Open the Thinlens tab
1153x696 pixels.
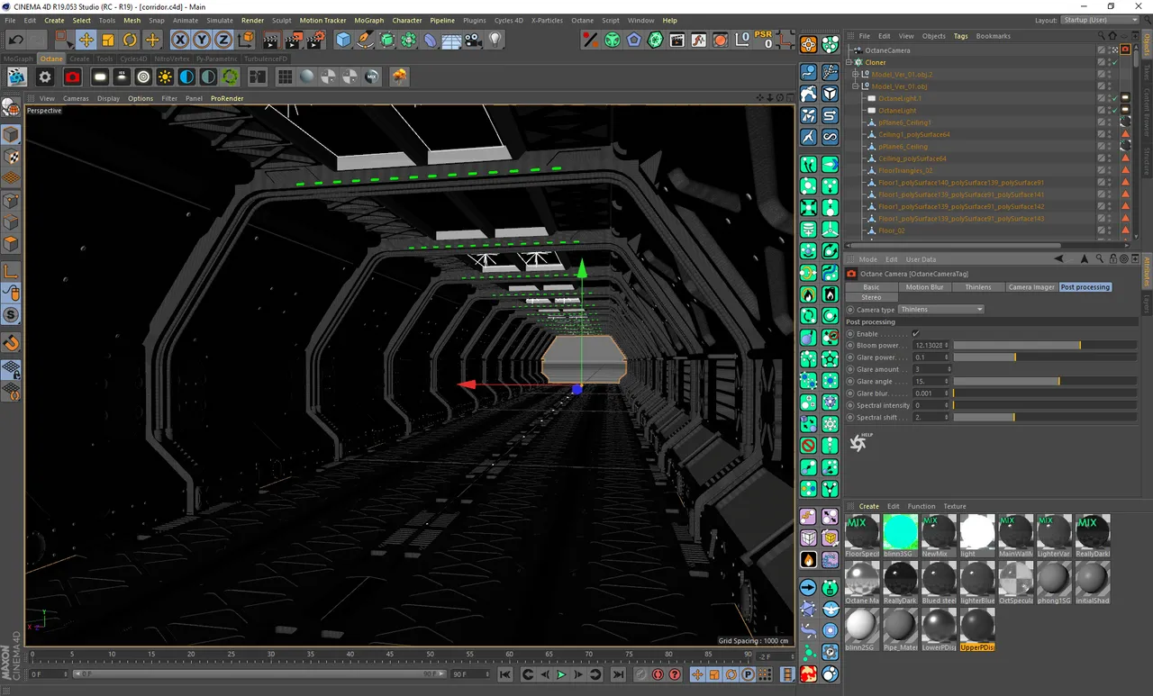tap(977, 287)
